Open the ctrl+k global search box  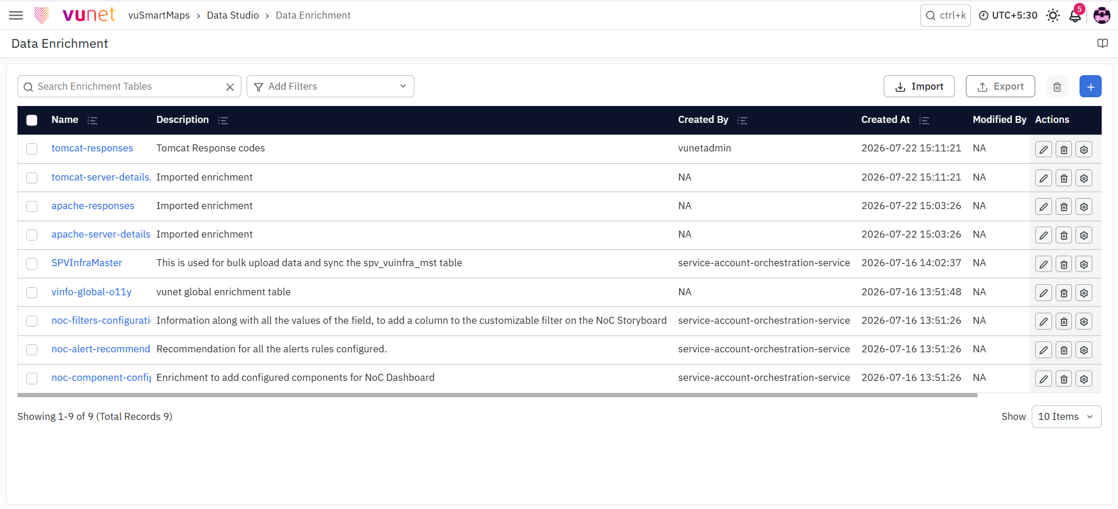coord(945,15)
